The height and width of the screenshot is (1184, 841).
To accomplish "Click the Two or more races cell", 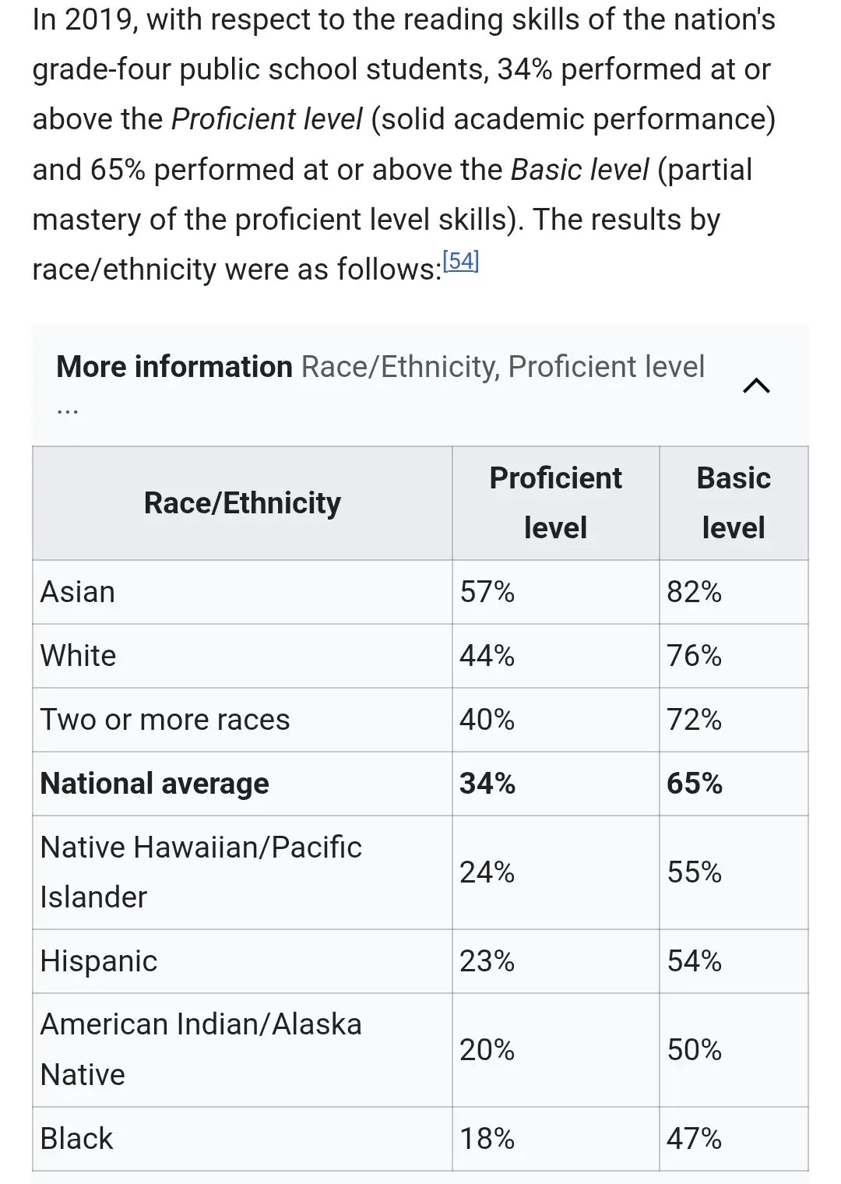I will (x=242, y=720).
